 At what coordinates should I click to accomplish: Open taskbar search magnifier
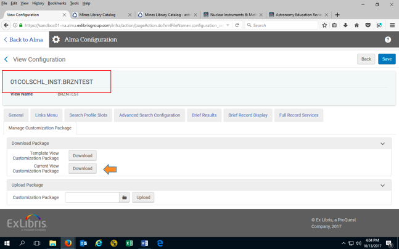click(x=22, y=243)
